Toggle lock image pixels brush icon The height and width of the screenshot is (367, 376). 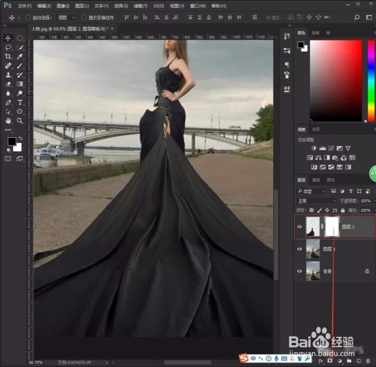pyautogui.click(x=319, y=210)
